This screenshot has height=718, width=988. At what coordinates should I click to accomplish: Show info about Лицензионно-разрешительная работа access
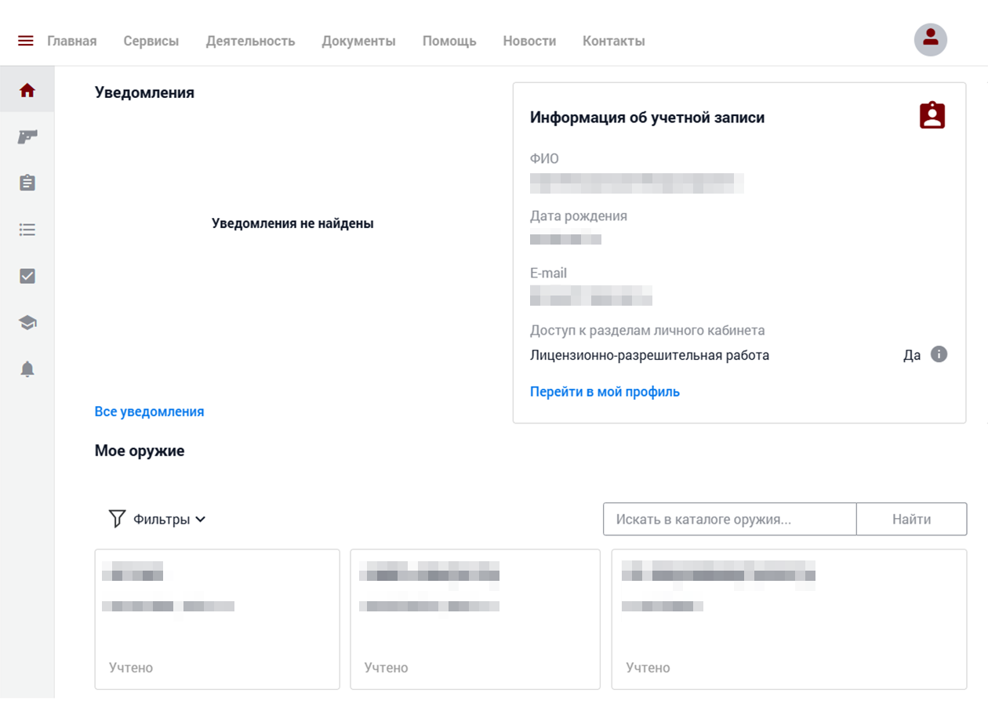click(x=939, y=354)
